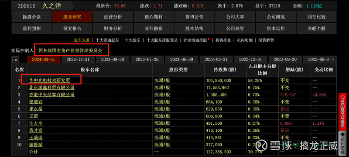Open the 经营分析 section
This screenshot has height=157, width=349.
pos(113,17)
